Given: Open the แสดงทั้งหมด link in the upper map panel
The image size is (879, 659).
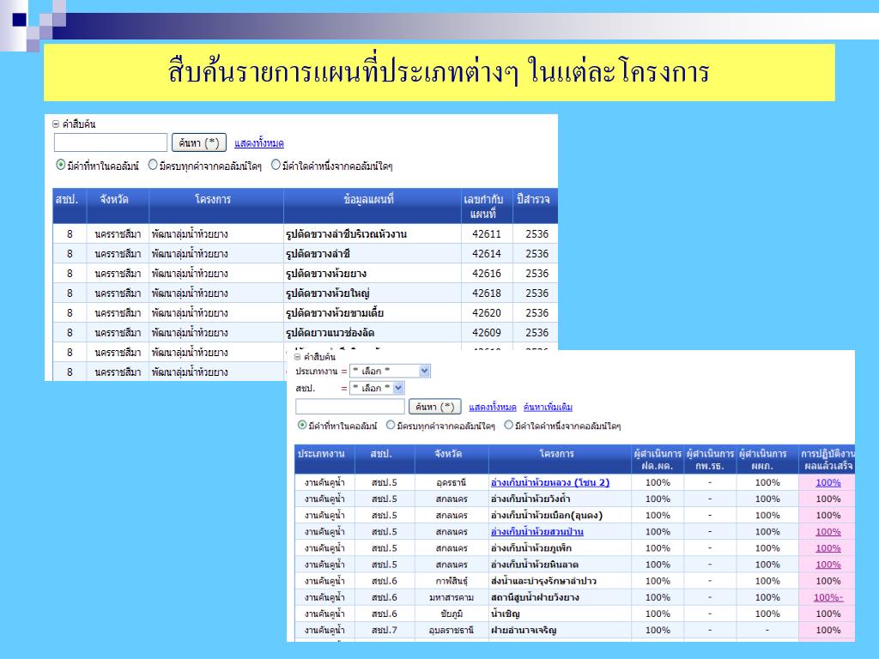Looking at the screenshot, I should [x=259, y=143].
